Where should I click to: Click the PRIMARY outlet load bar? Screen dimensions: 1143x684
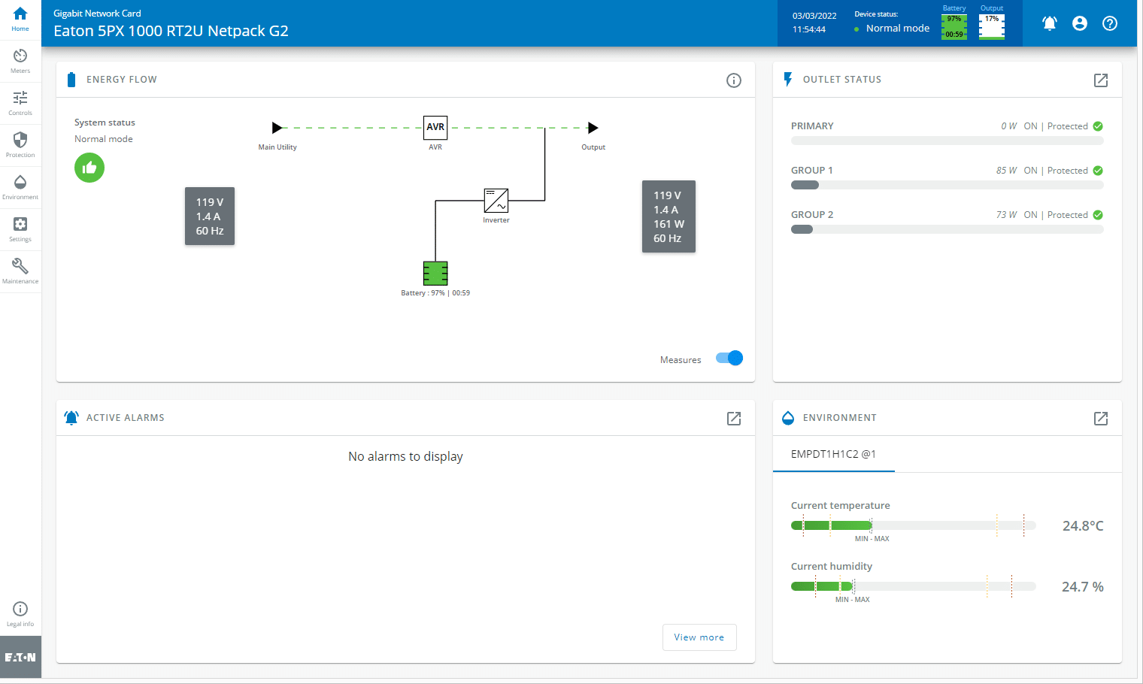point(947,141)
